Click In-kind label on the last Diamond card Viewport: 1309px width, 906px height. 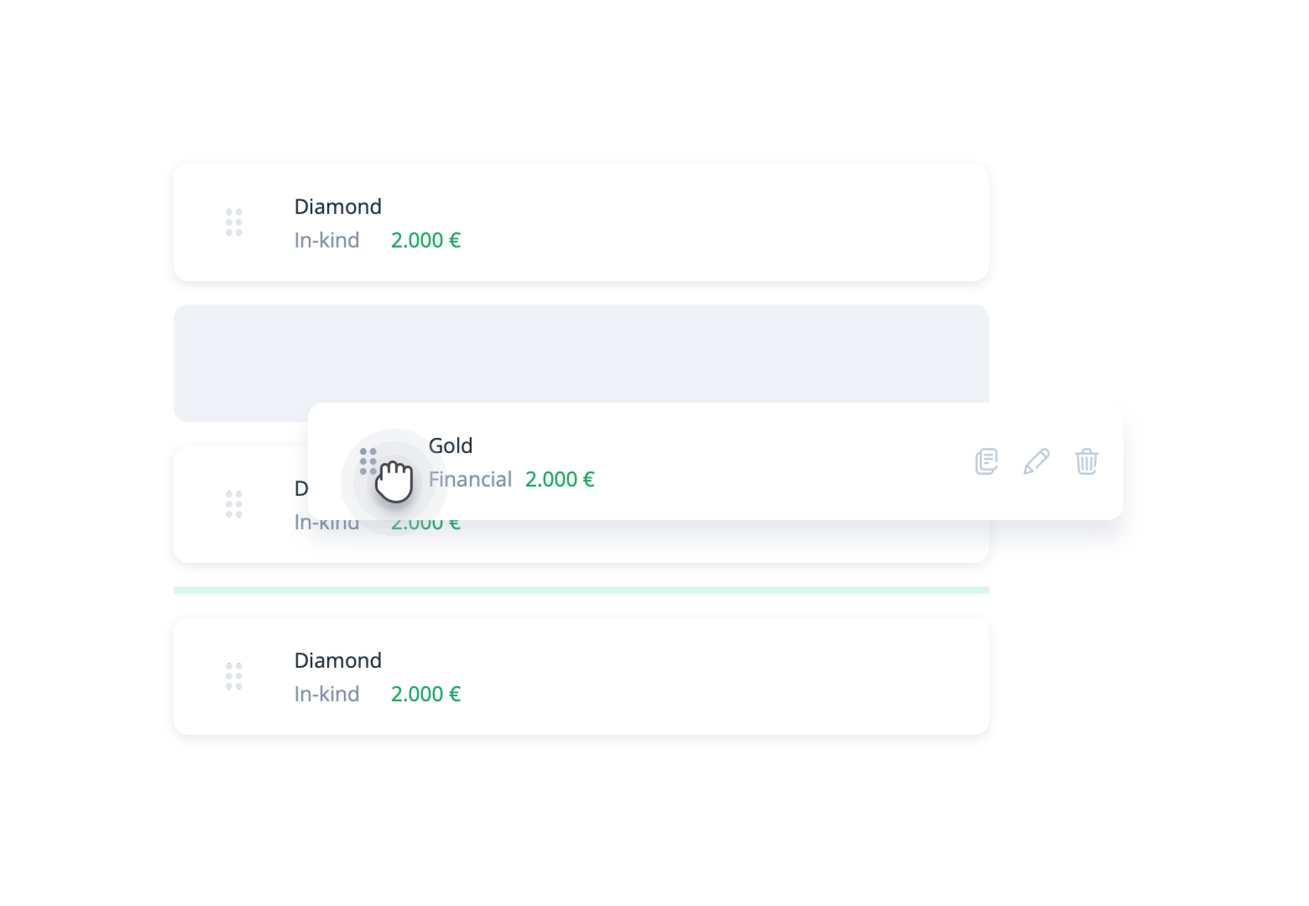pos(326,693)
